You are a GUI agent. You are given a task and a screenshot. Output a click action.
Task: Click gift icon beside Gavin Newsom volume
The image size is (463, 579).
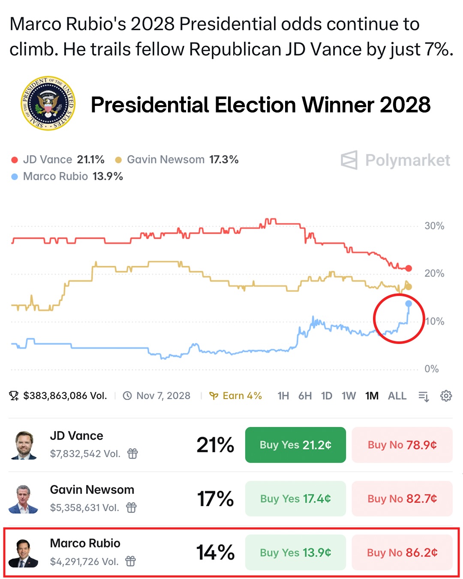click(x=131, y=507)
